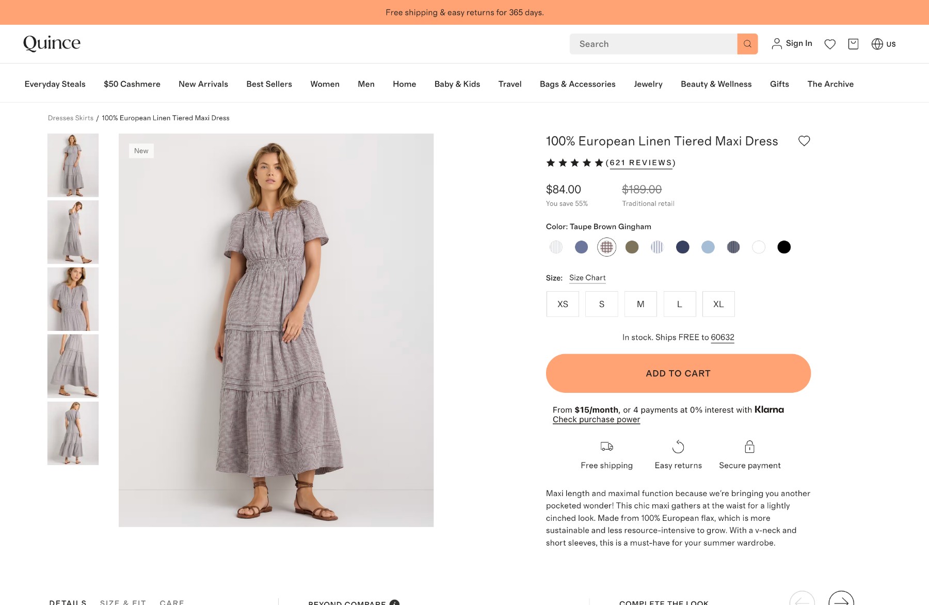Open the Women category menu
This screenshot has height=605, width=929.
tap(325, 84)
